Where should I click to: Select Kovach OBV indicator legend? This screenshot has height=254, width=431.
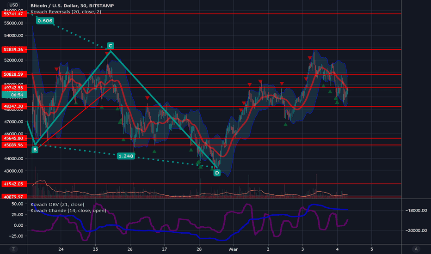tap(57, 204)
